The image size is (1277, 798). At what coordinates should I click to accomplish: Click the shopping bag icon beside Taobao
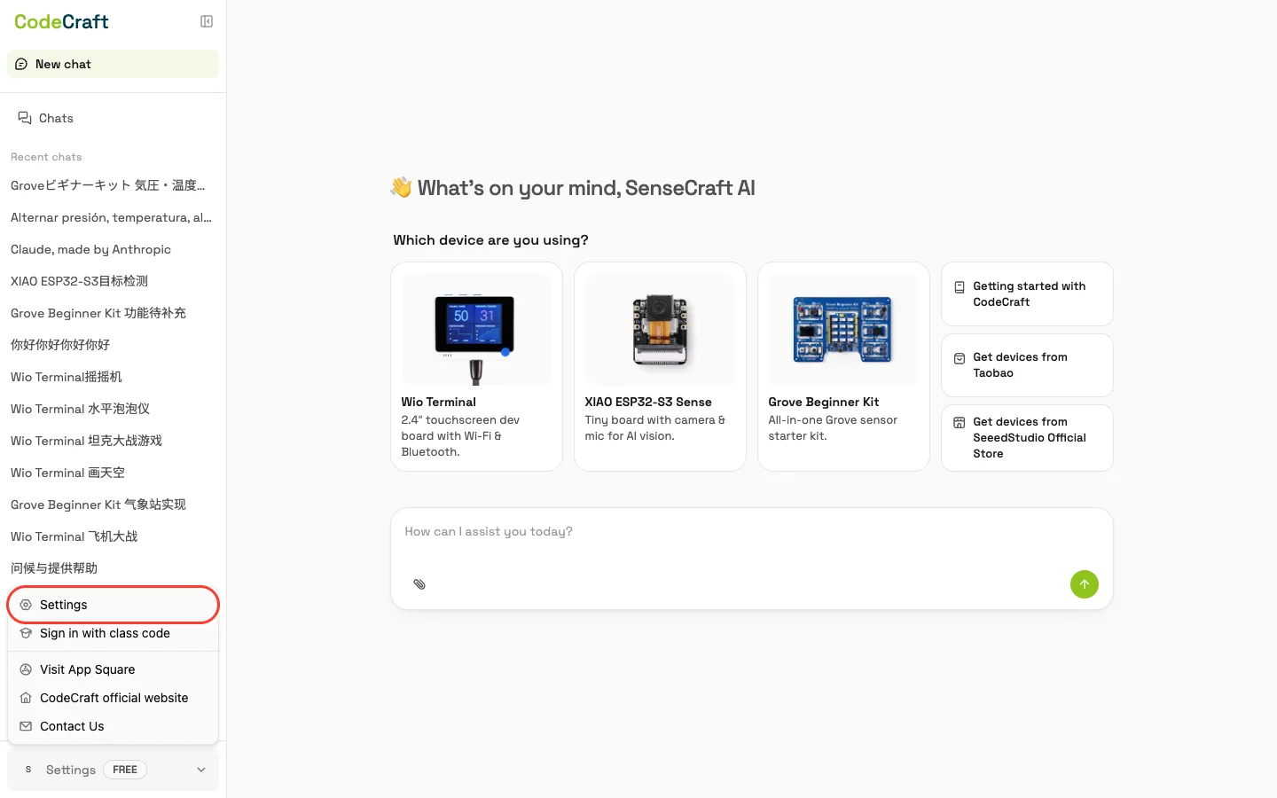tap(960, 358)
